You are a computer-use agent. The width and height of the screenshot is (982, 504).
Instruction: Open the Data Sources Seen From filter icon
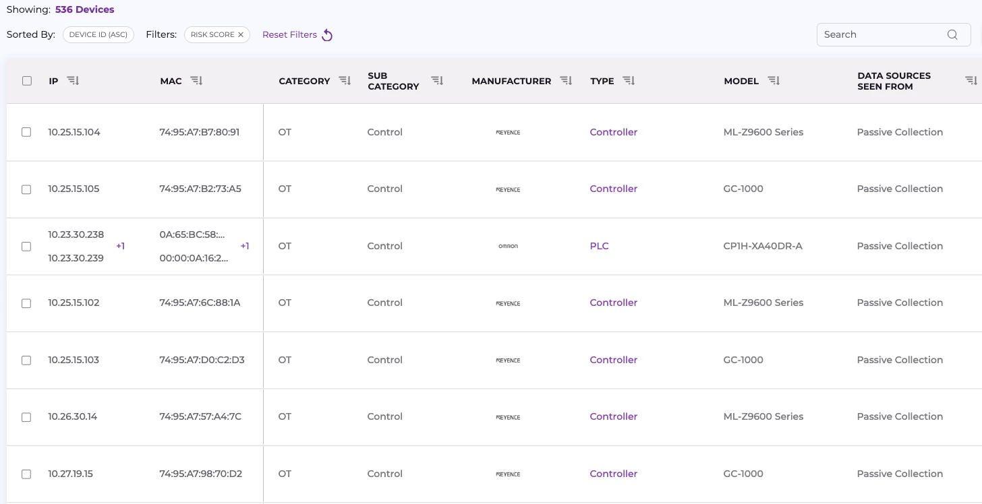coord(971,81)
